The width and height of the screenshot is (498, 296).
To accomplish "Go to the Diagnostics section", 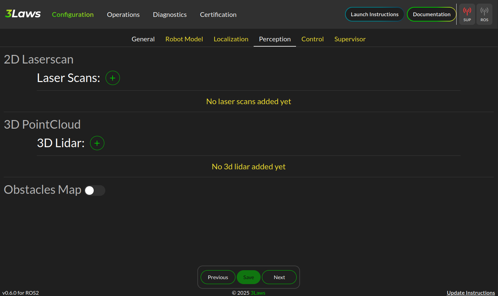I will (x=170, y=15).
